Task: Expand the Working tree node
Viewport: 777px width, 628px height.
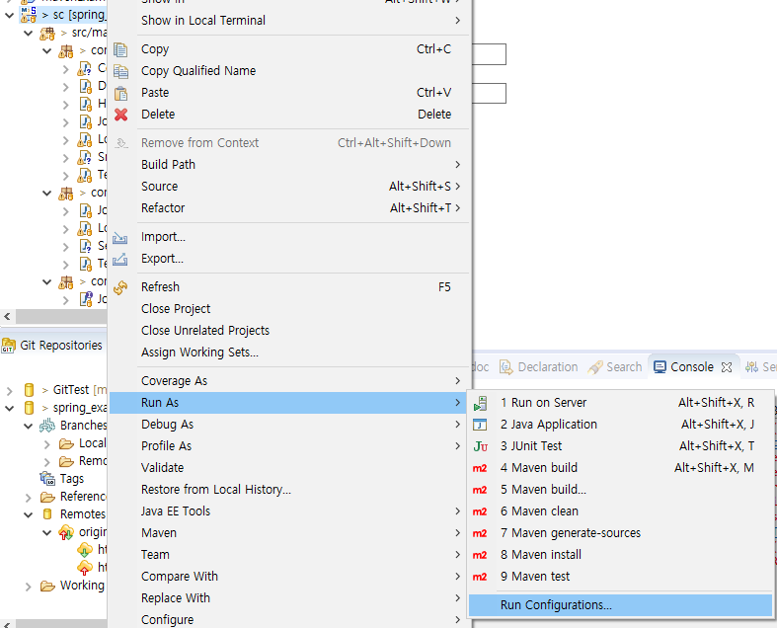Action: [29, 587]
